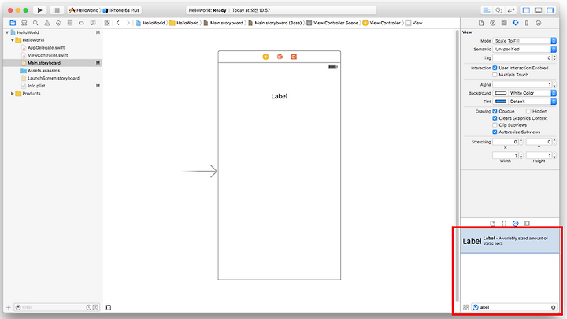Open the Connections inspector
Screen dimensions: 567x319
click(x=539, y=23)
